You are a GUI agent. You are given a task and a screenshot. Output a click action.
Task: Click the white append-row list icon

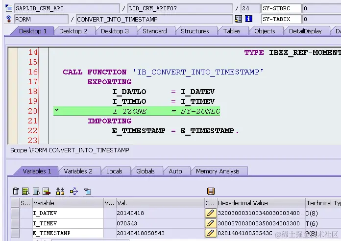[36, 191]
